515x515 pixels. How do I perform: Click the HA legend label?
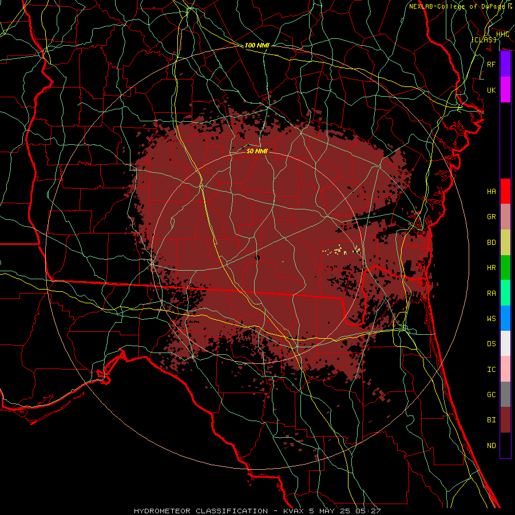click(x=491, y=191)
